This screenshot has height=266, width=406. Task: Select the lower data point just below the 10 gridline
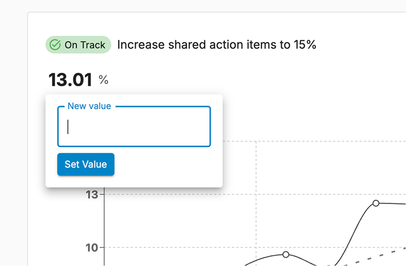pos(286,254)
